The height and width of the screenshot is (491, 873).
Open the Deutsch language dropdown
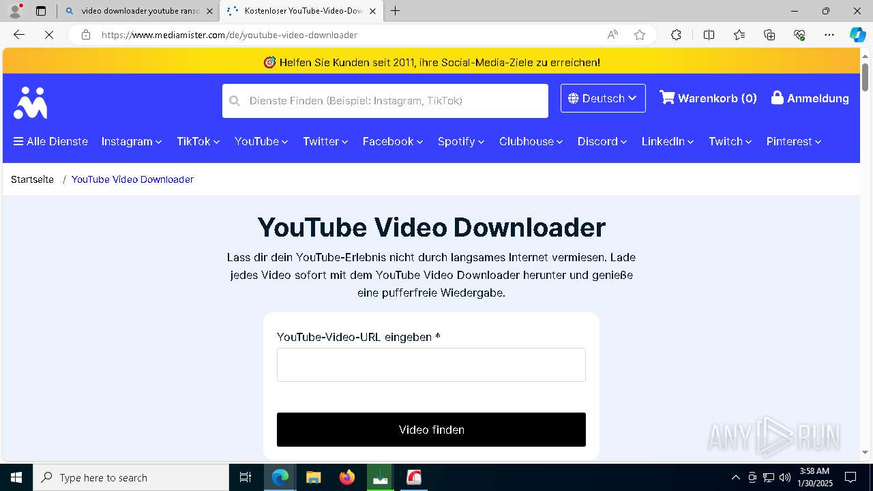click(x=603, y=98)
